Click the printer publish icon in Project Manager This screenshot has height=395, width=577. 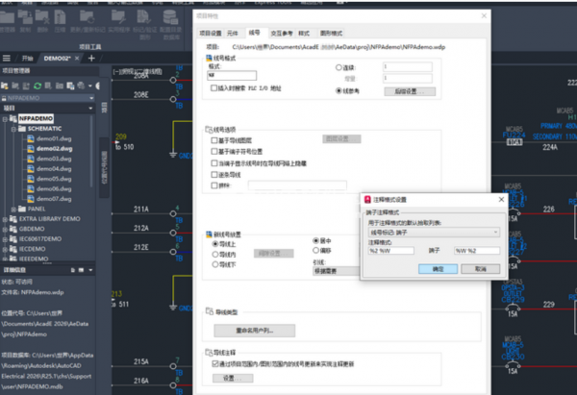(81, 86)
